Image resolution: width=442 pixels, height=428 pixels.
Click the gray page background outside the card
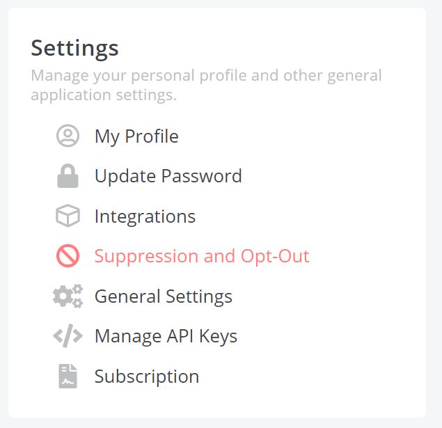pos(434,214)
